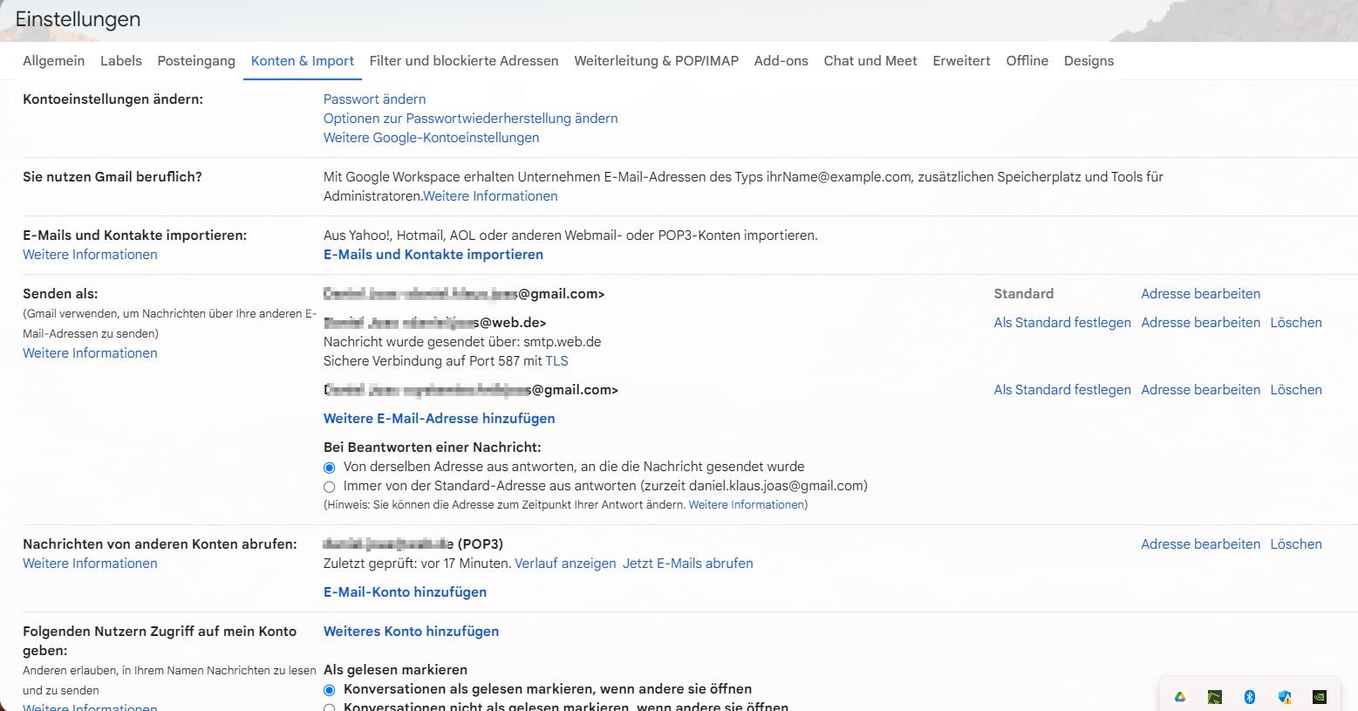Screen dimensions: 1358x711
Task: Select reply from same address radio option
Action: point(330,468)
